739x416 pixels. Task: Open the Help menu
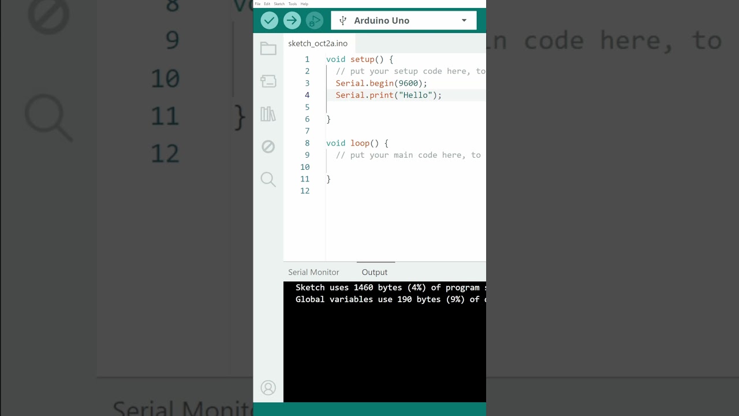point(304,4)
